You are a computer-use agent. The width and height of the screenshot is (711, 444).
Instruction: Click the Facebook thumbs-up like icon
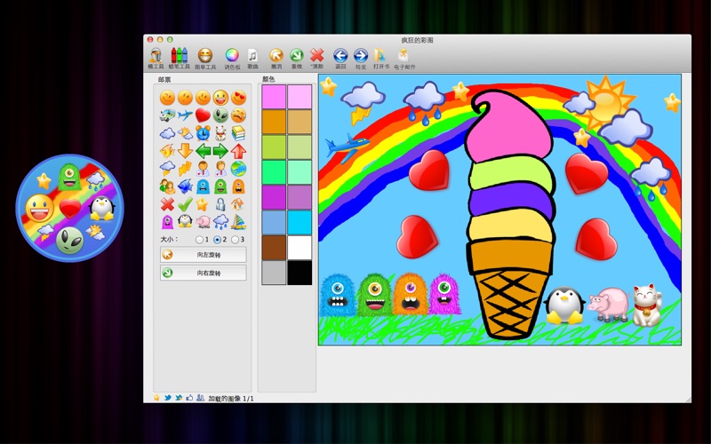pyautogui.click(x=189, y=398)
